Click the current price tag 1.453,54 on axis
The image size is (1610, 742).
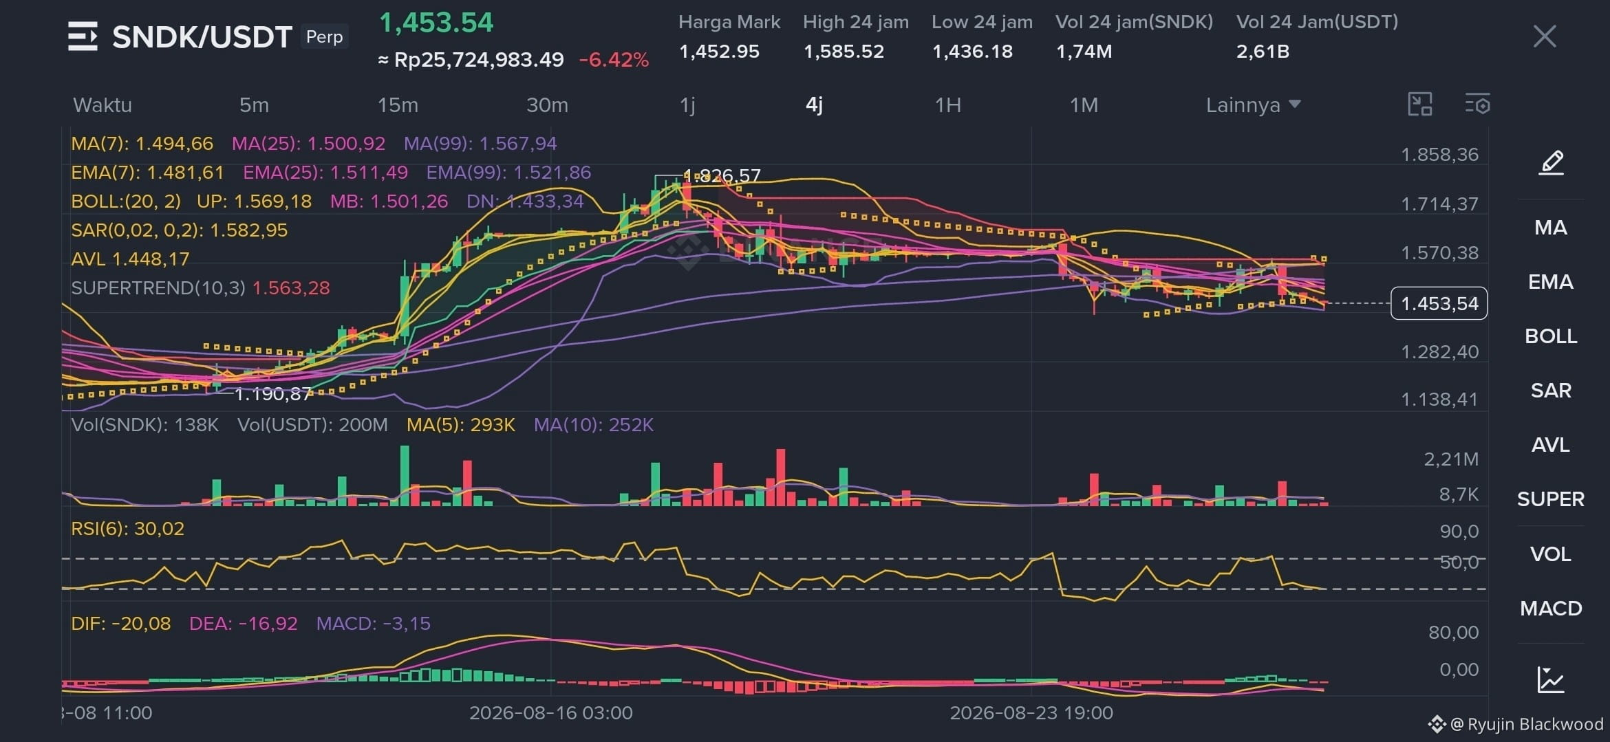click(x=1439, y=303)
